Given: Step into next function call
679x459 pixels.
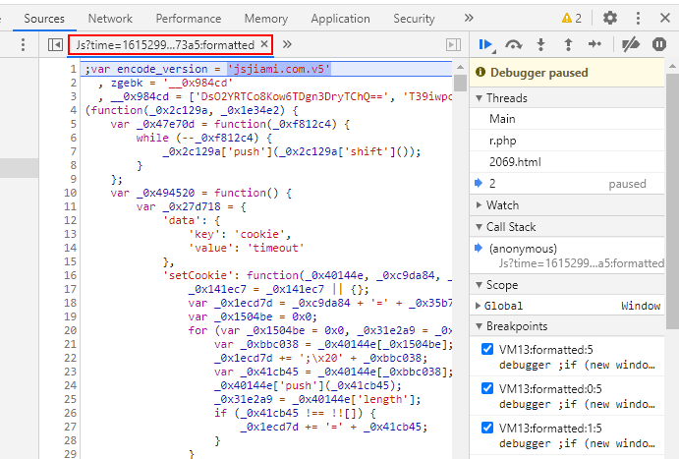Looking at the screenshot, I should coord(540,44).
